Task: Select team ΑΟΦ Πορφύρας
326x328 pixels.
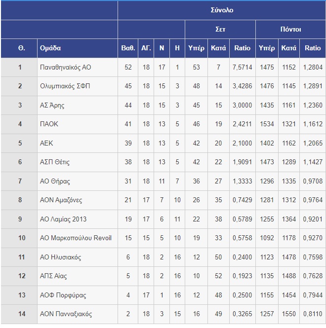Action: point(63,295)
